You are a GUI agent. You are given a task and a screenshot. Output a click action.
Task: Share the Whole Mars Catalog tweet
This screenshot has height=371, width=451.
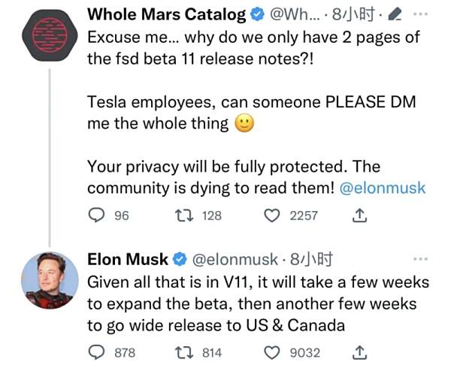359,216
